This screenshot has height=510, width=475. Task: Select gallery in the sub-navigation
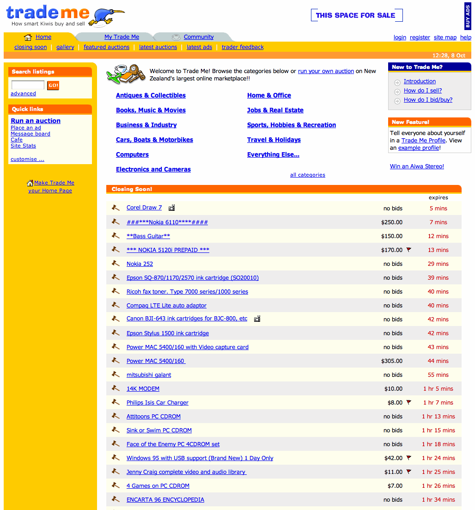point(65,47)
